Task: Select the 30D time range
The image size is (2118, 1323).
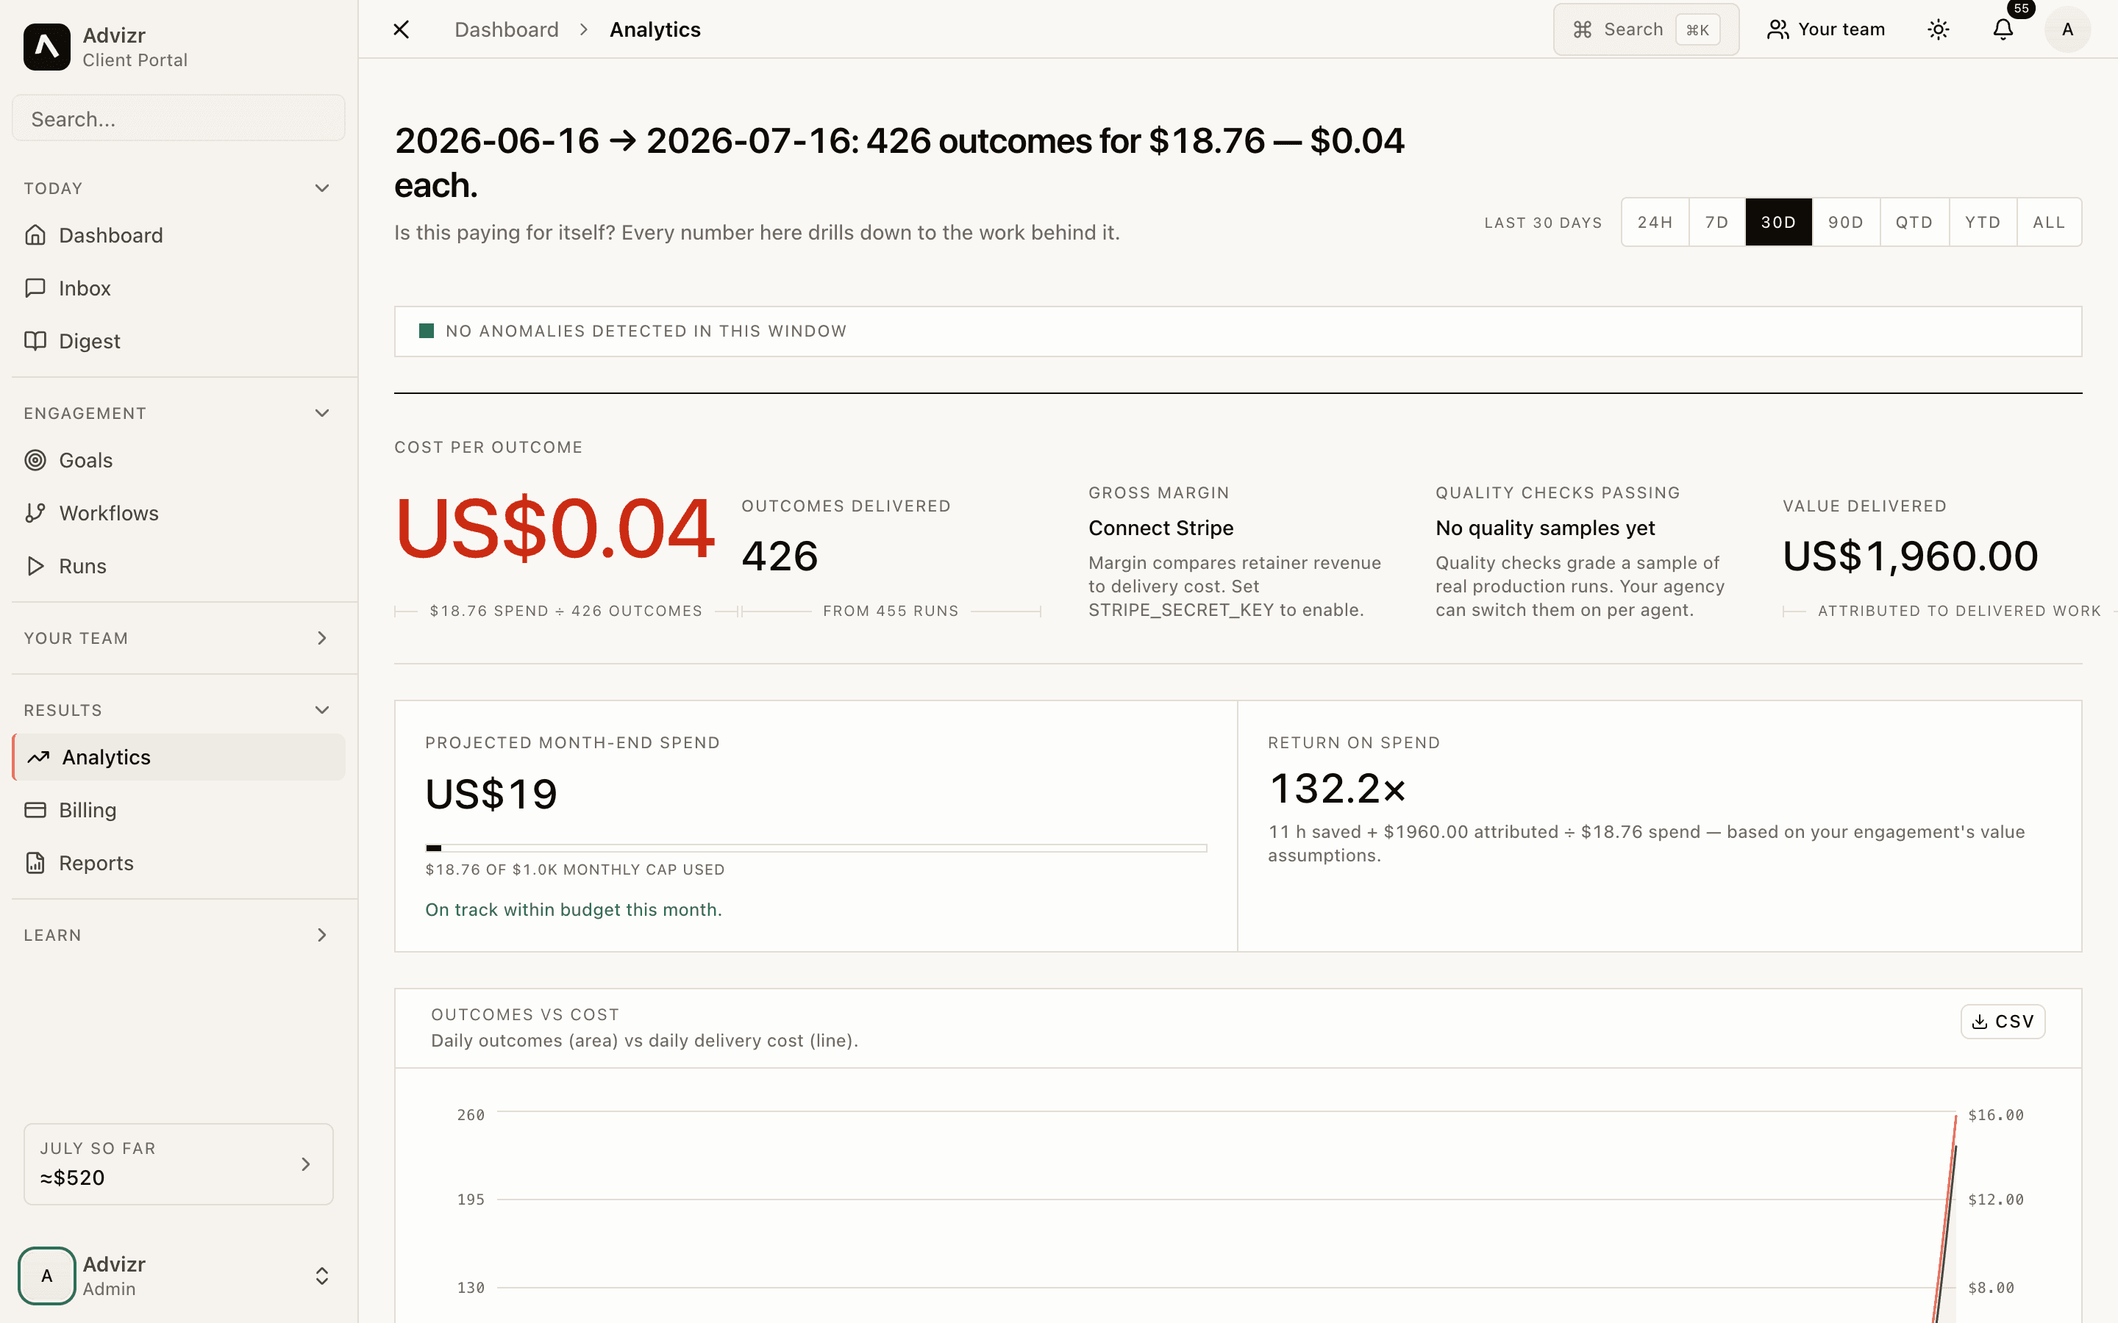Action: tap(1778, 222)
